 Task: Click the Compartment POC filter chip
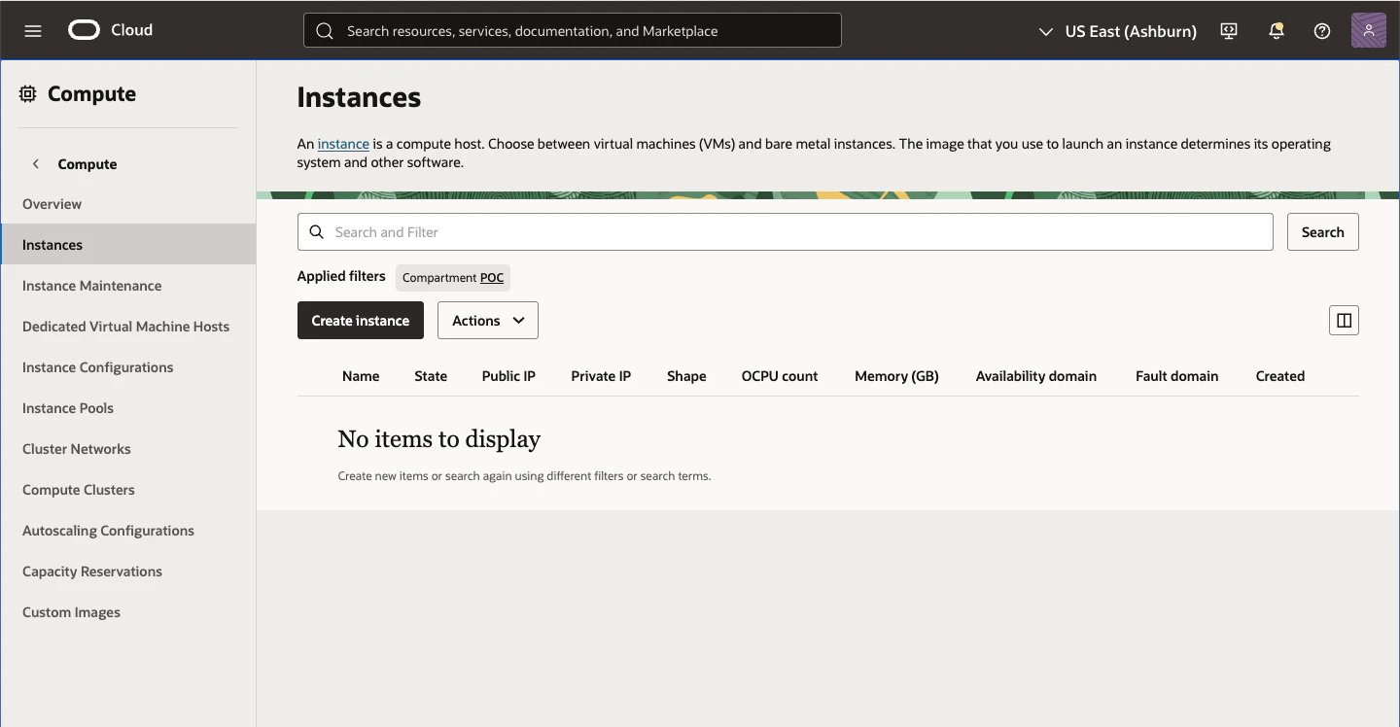pyautogui.click(x=453, y=278)
